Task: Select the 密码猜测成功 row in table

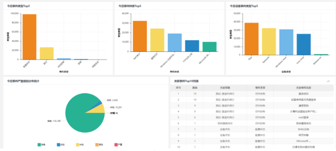Action: (252, 123)
